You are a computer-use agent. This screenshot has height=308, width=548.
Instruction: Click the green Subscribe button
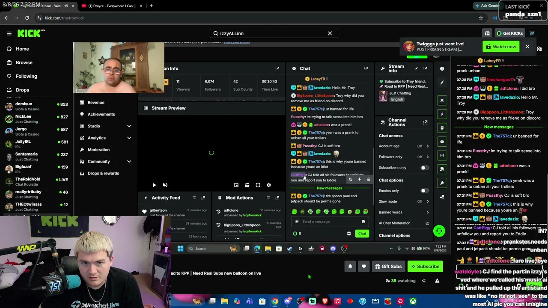pos(425,267)
